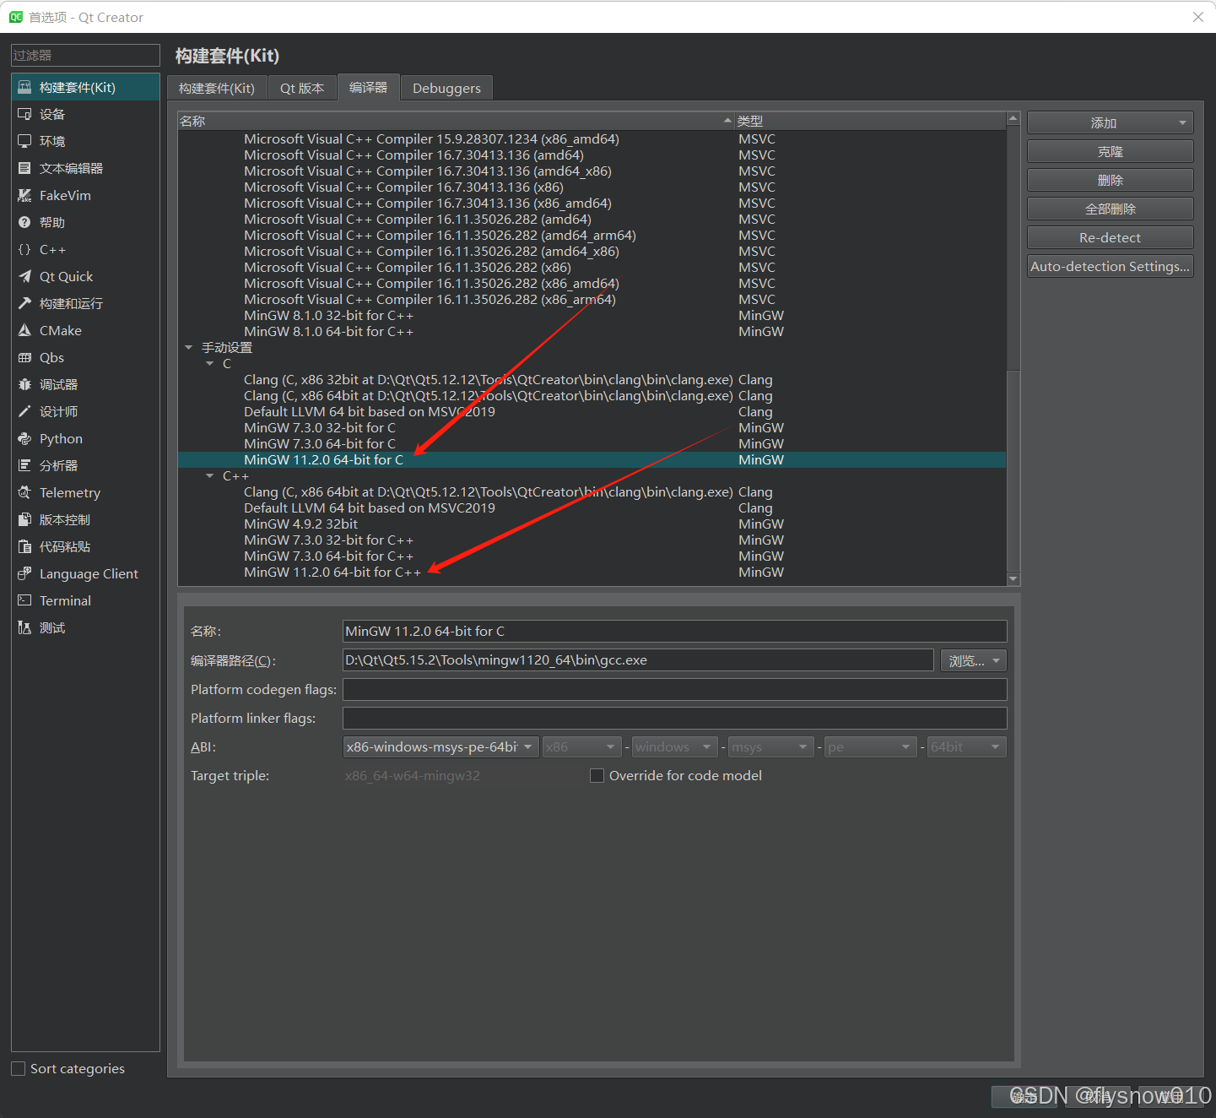Viewport: 1216px width, 1118px height.
Task: Collapse the C++ compilers subgroup
Action: [210, 475]
